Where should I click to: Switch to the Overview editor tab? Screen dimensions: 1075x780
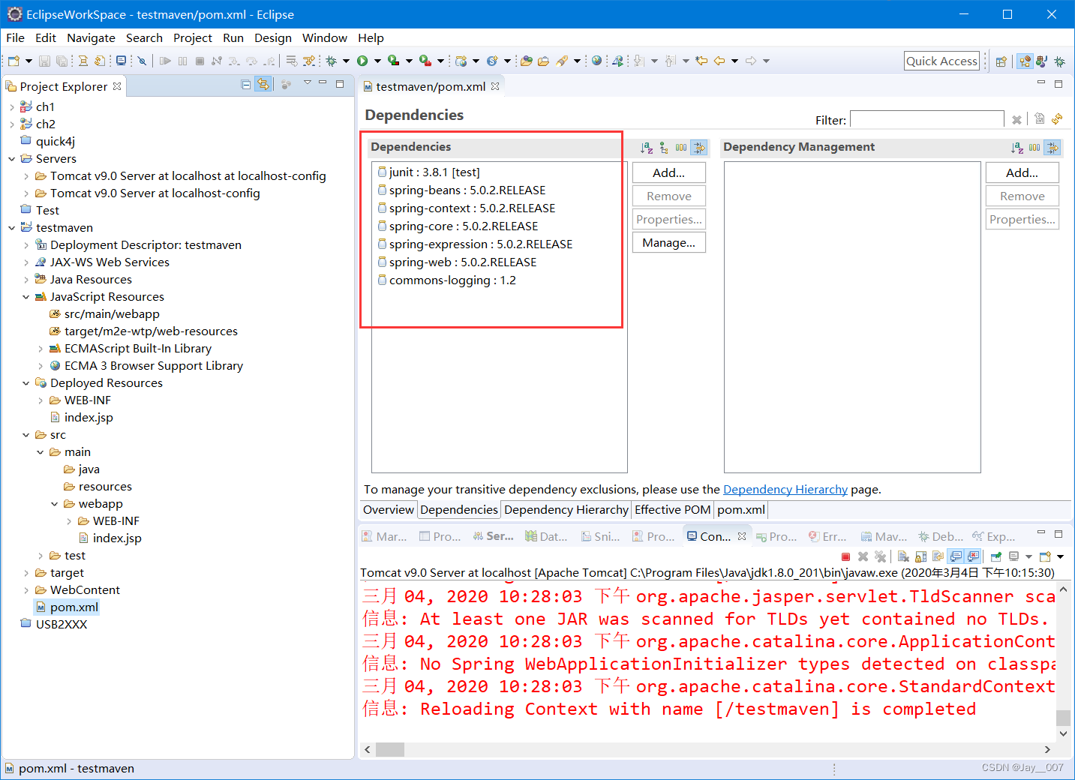click(x=388, y=510)
